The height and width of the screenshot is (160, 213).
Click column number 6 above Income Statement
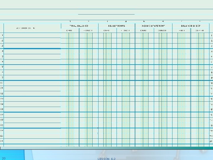[163, 21]
